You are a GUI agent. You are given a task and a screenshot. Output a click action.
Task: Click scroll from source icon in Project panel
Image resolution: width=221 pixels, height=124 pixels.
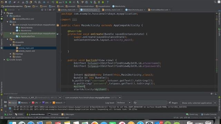tap(42, 10)
